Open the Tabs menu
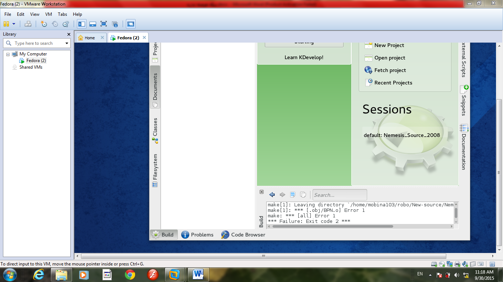 [x=63, y=14]
